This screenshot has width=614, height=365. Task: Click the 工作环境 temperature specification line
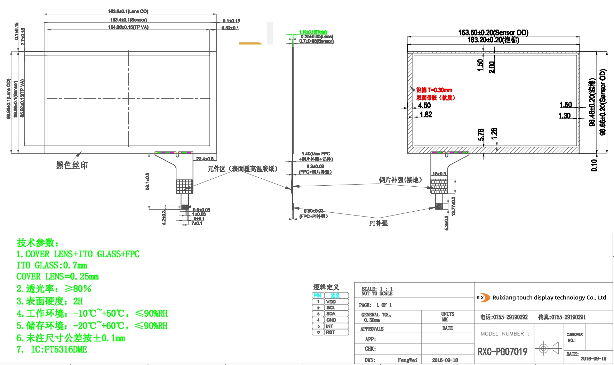coord(92,314)
